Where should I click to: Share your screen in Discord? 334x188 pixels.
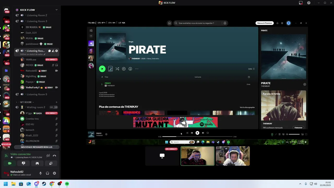click(23, 163)
